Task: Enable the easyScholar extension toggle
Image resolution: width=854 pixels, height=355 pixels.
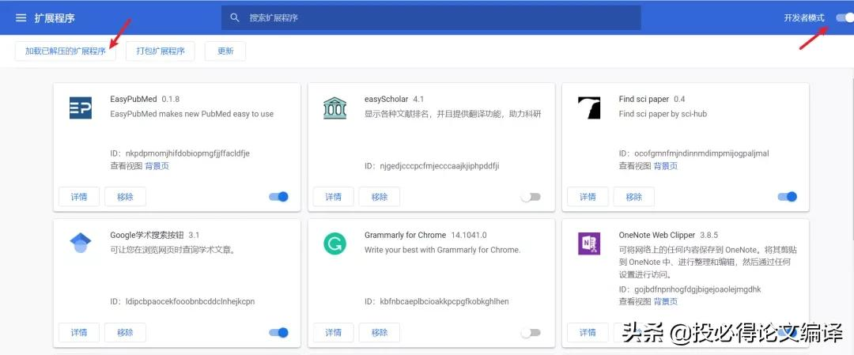Action: coord(531,197)
